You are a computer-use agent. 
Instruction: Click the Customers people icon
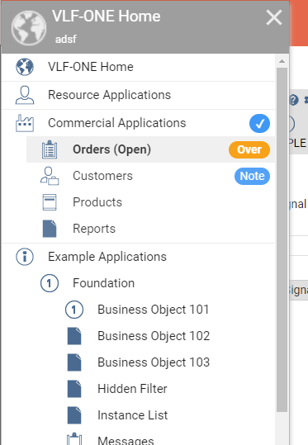click(x=50, y=176)
